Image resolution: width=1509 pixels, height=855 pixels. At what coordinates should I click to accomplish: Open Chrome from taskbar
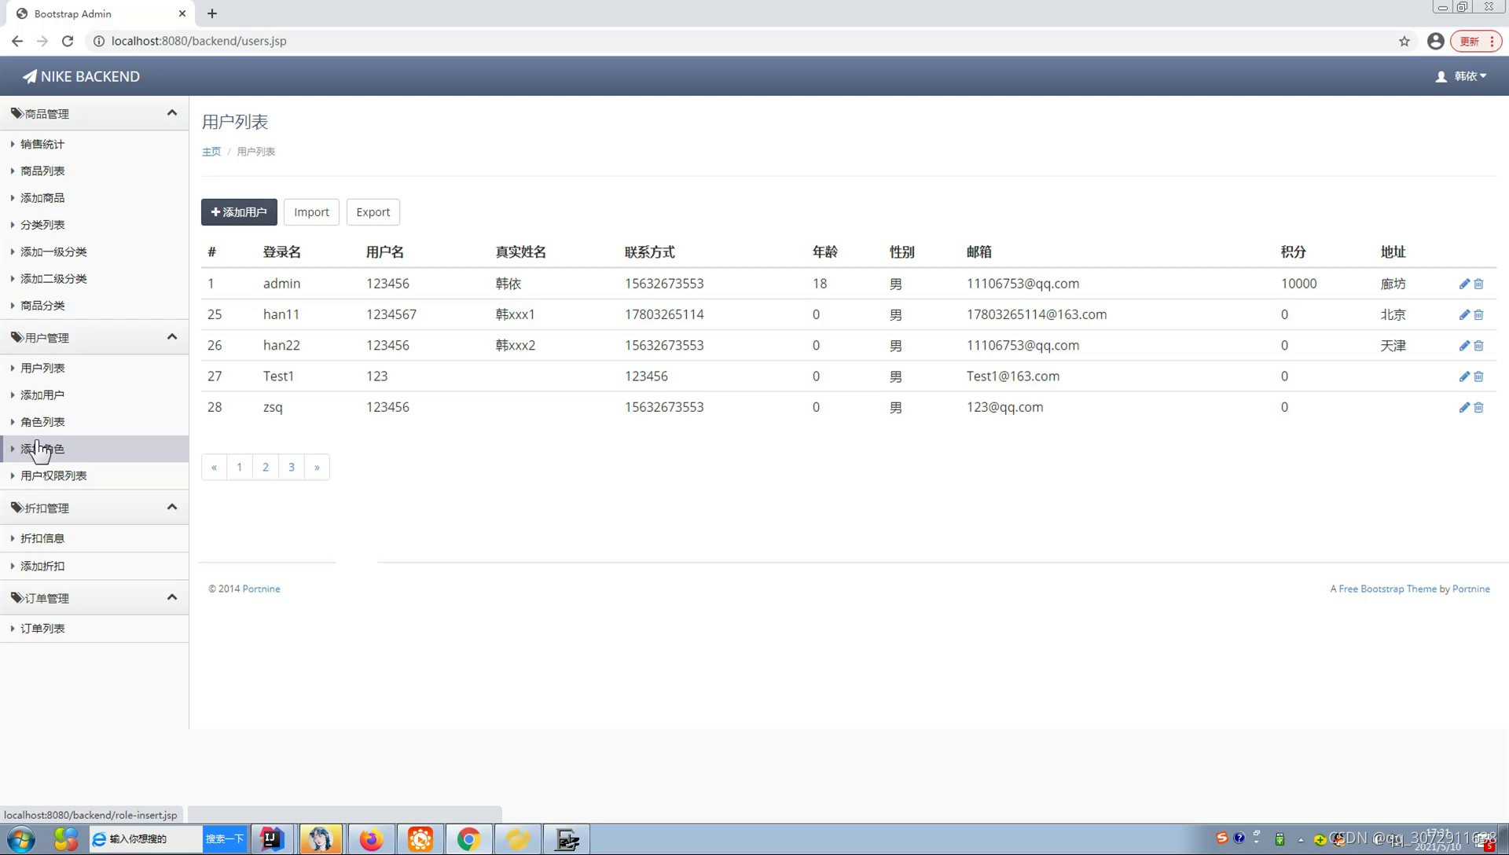point(469,839)
